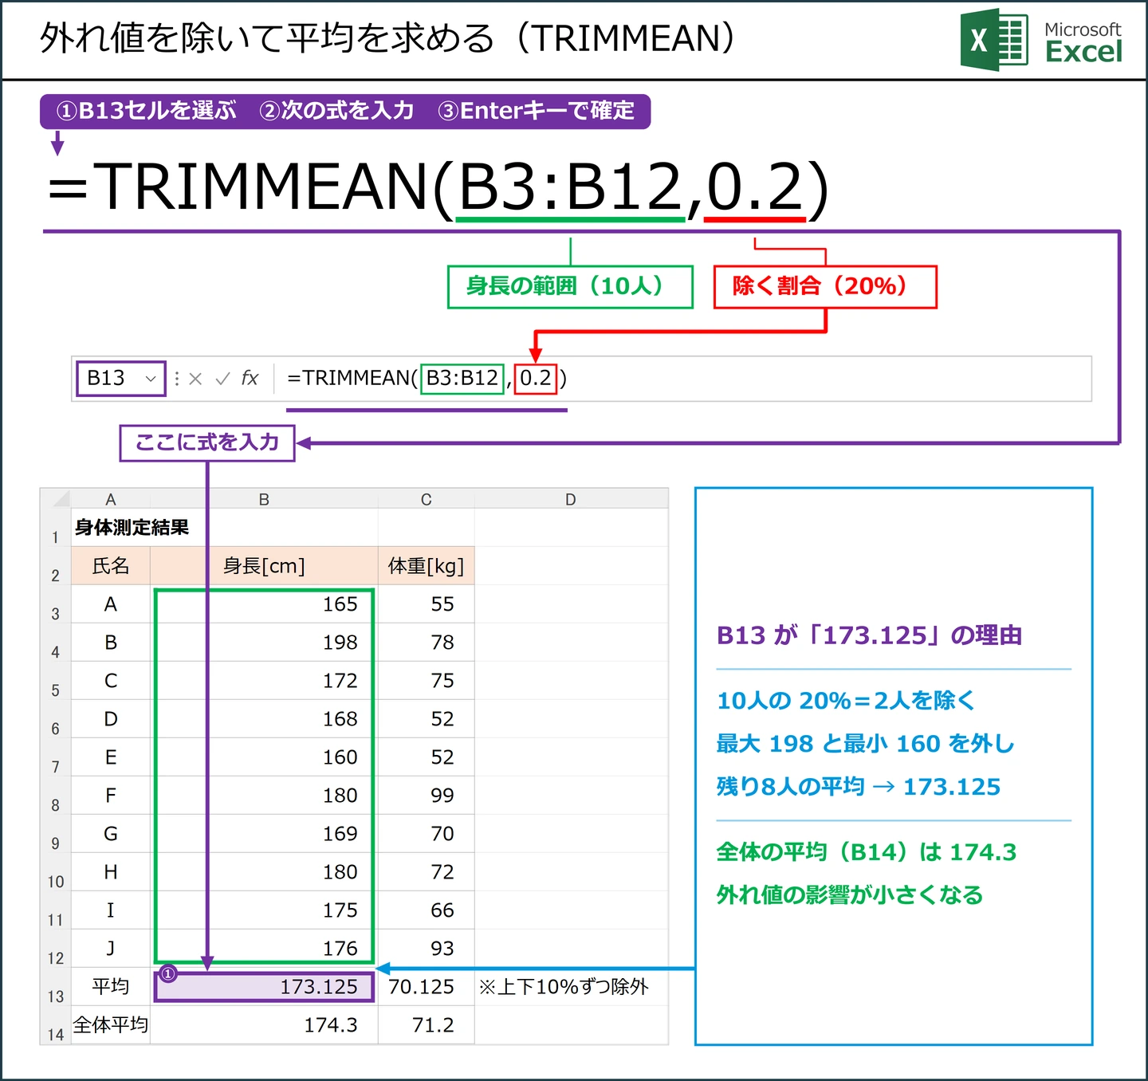This screenshot has width=1148, height=1081.
Task: Select column A header
Action: coord(111,499)
